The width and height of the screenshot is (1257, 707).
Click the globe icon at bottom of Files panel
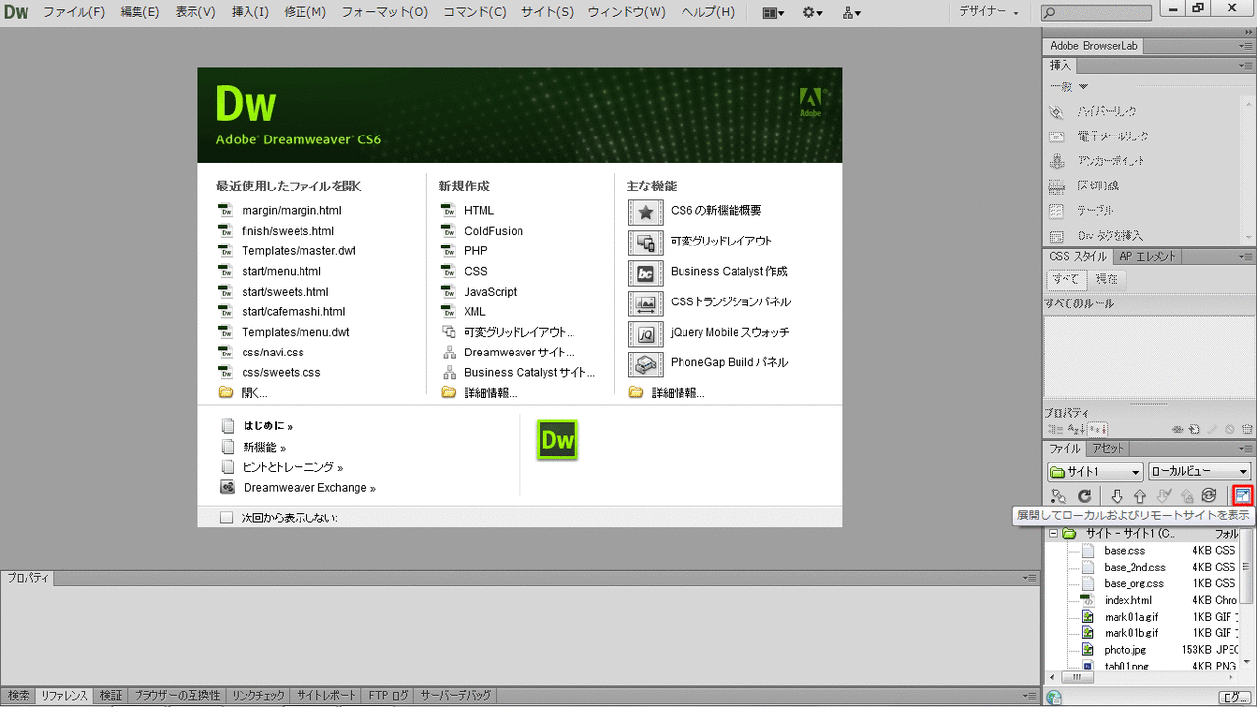(x=1054, y=697)
